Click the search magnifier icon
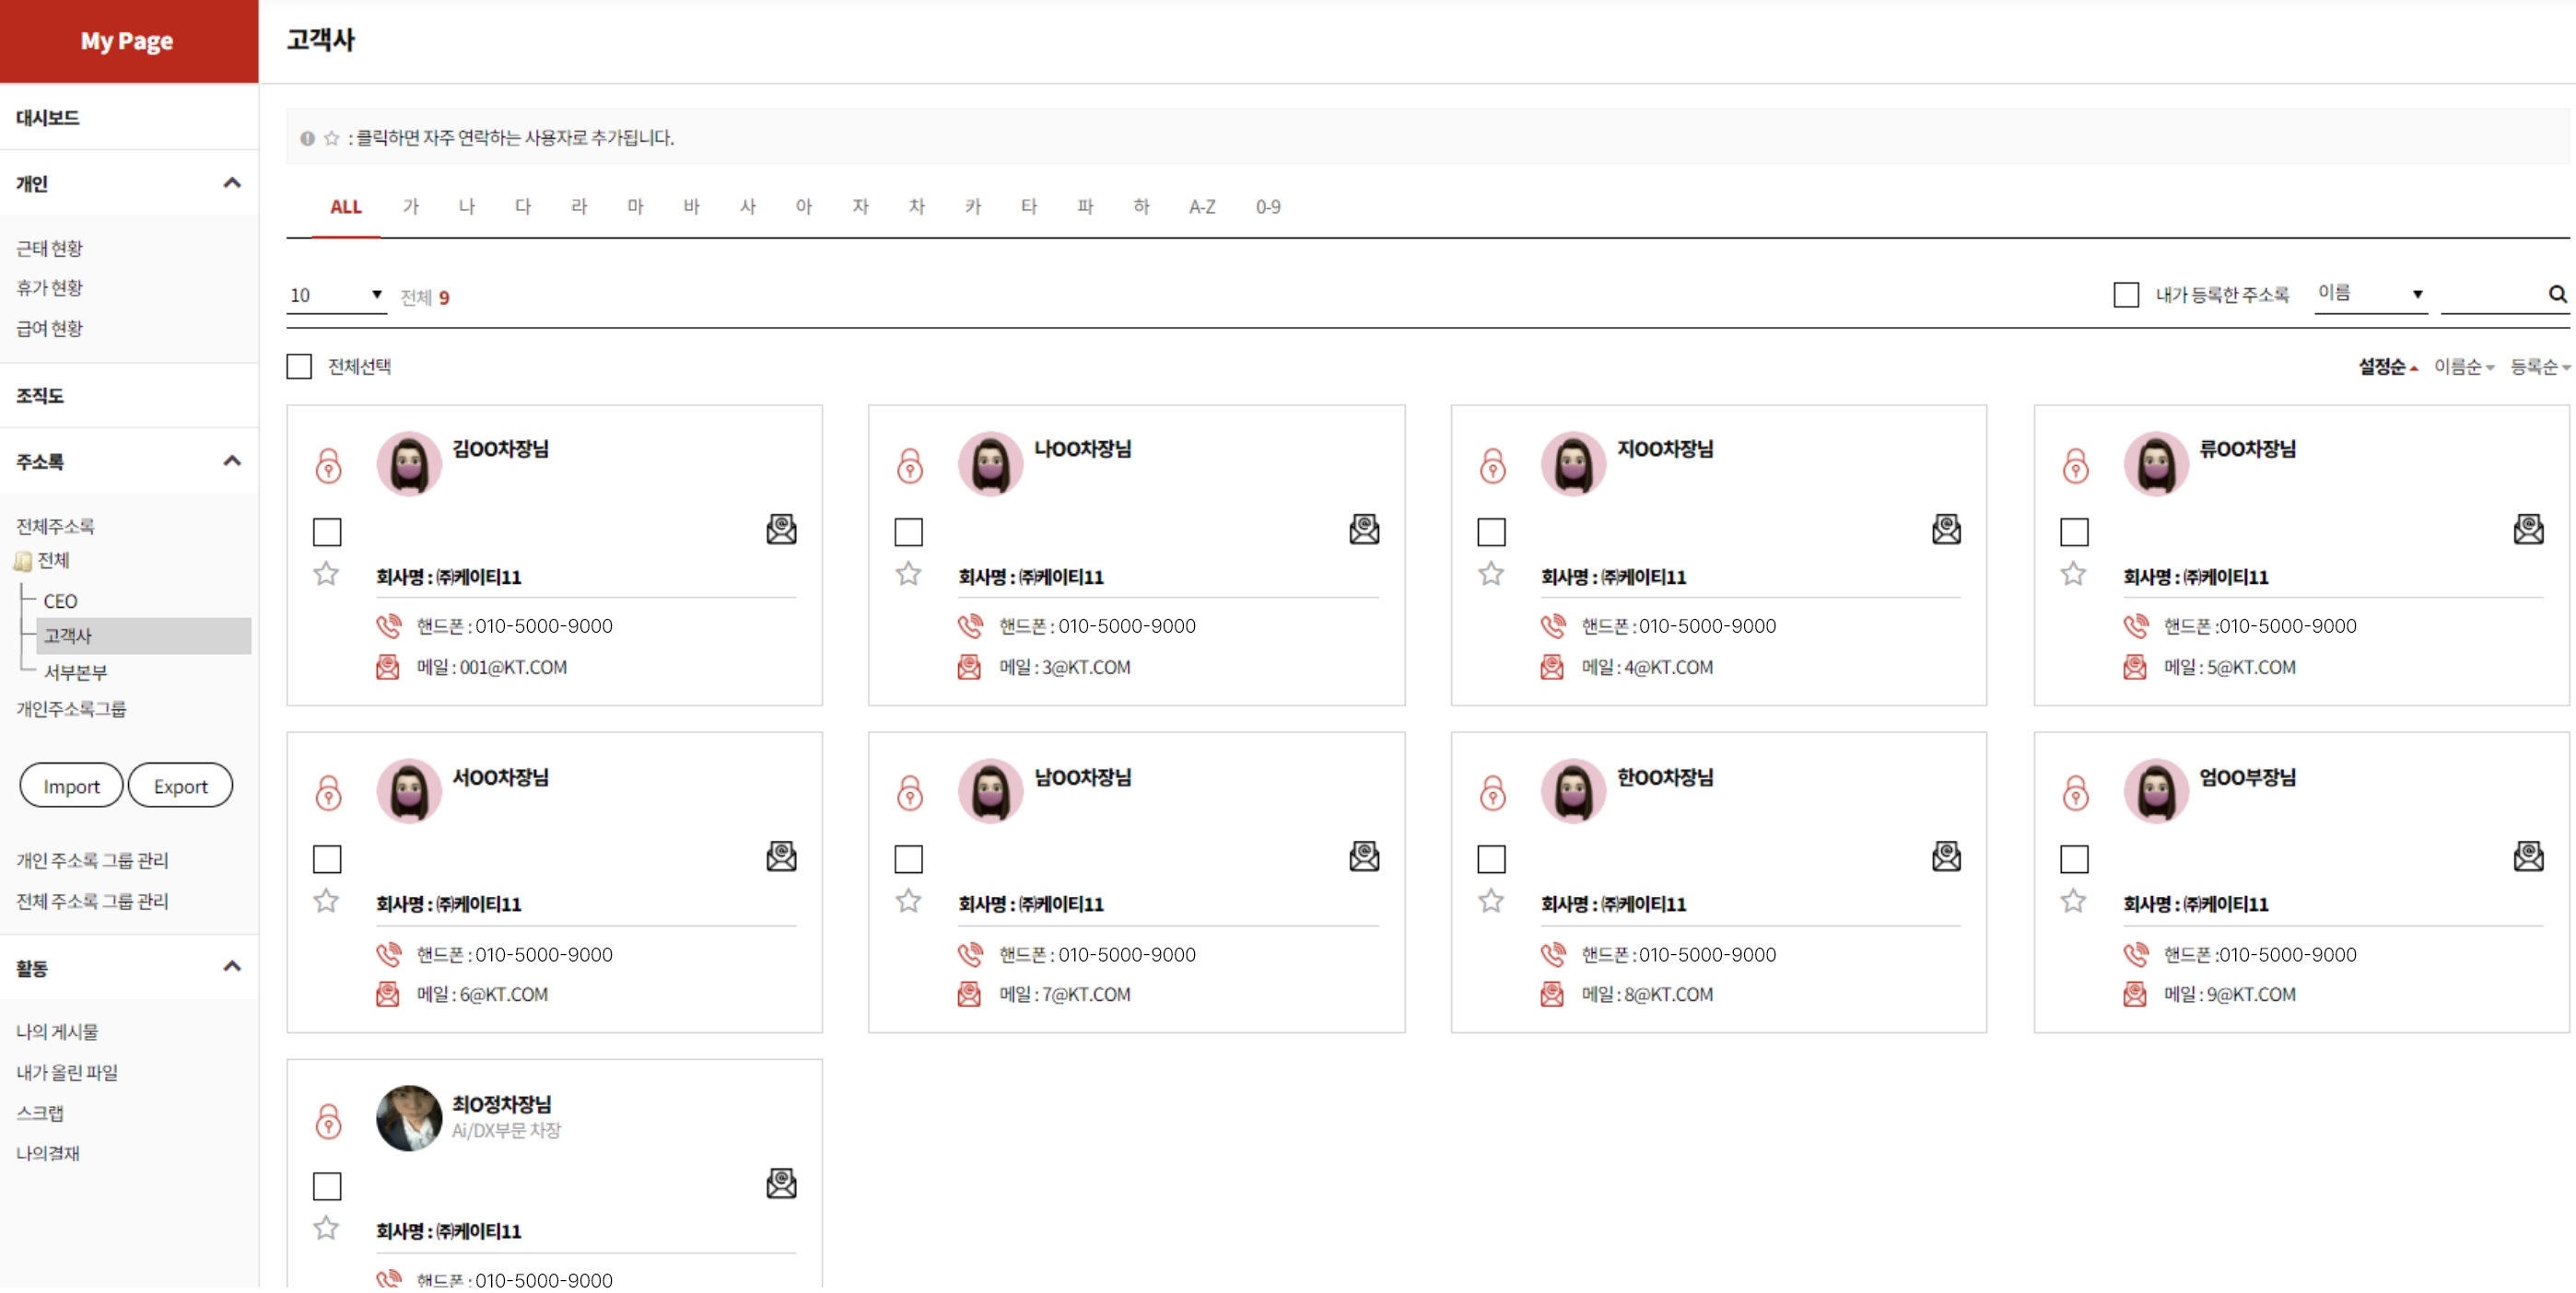The image size is (2576, 1293). 2557,295
